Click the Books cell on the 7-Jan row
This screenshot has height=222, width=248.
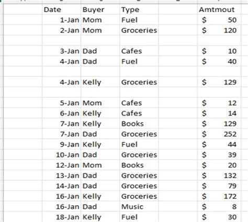pos(139,124)
